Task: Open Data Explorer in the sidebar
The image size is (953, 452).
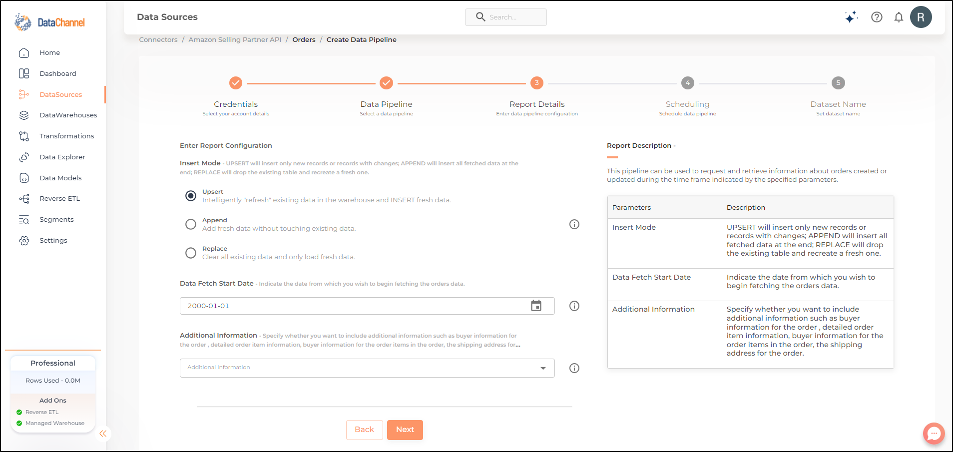Action: [62, 157]
